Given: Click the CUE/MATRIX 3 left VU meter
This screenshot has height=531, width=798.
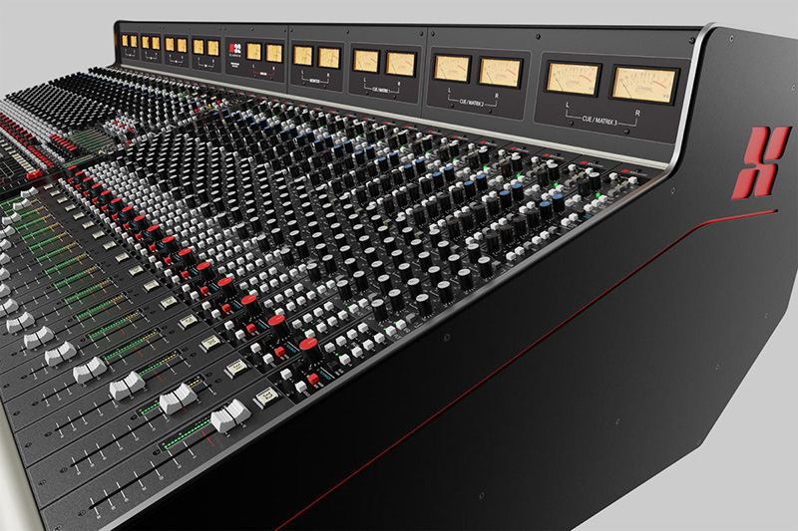Looking at the screenshot, I should (571, 79).
